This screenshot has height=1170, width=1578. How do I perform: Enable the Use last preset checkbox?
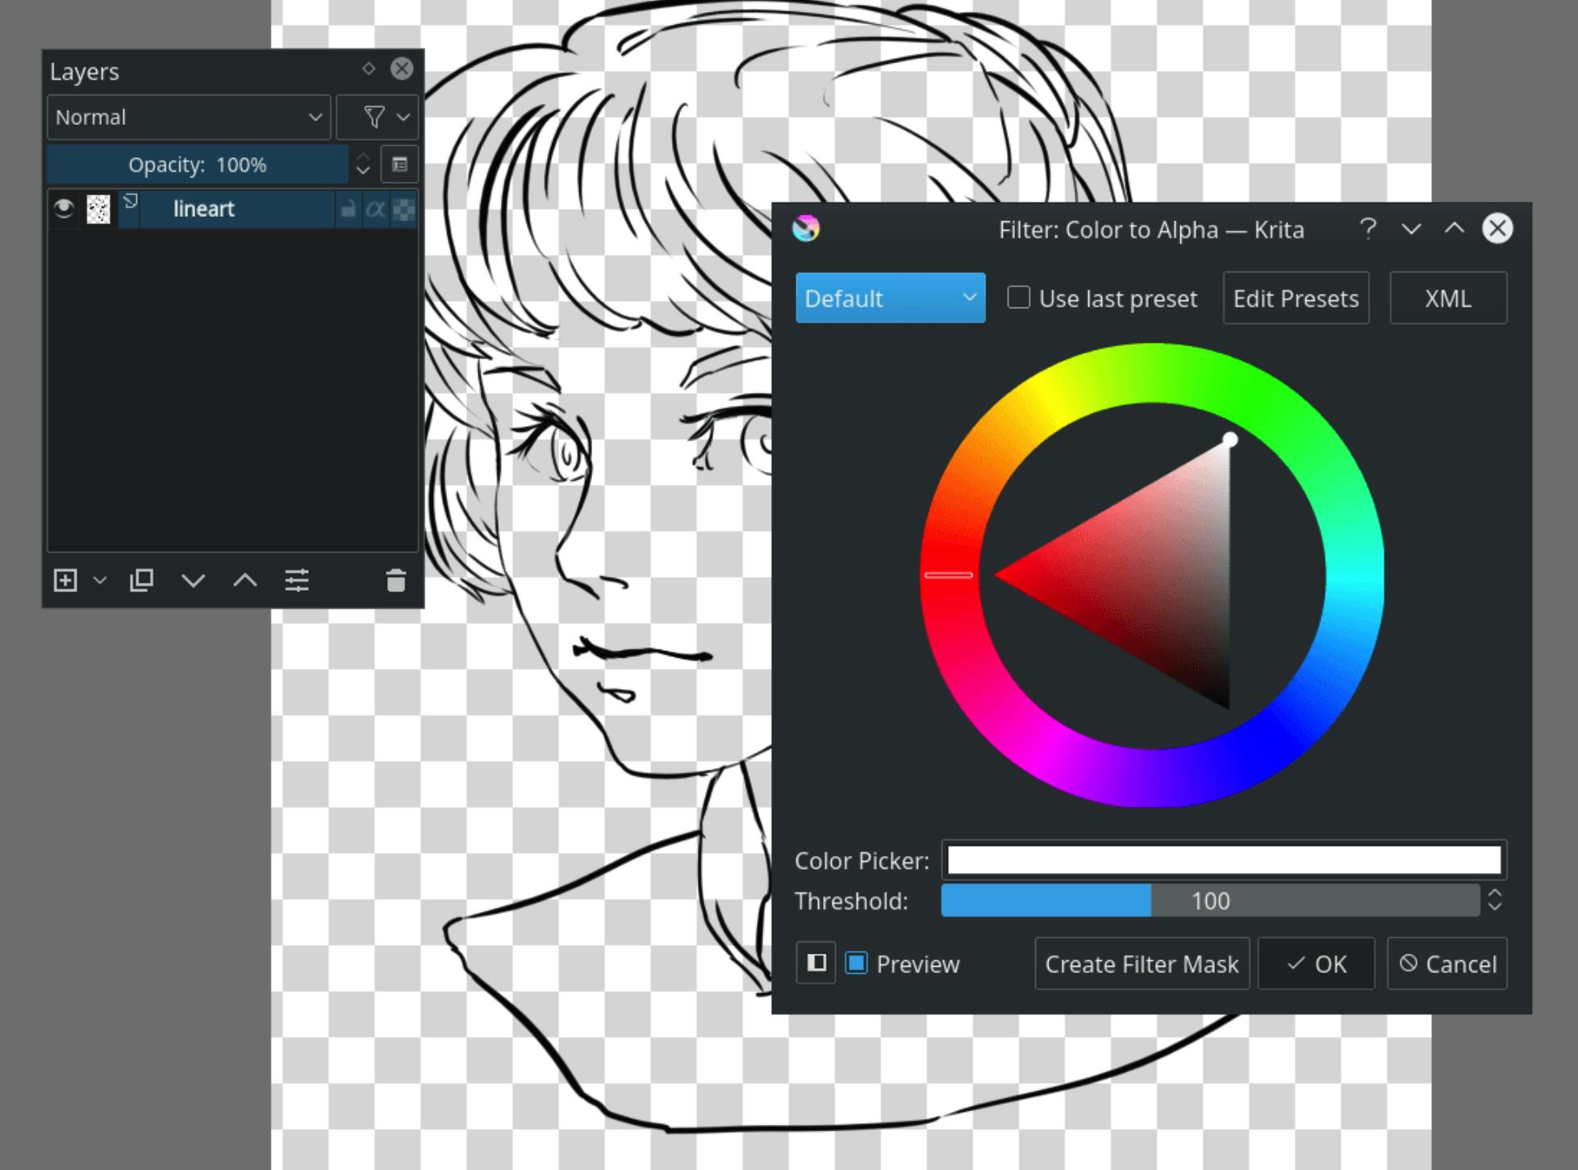point(1019,298)
